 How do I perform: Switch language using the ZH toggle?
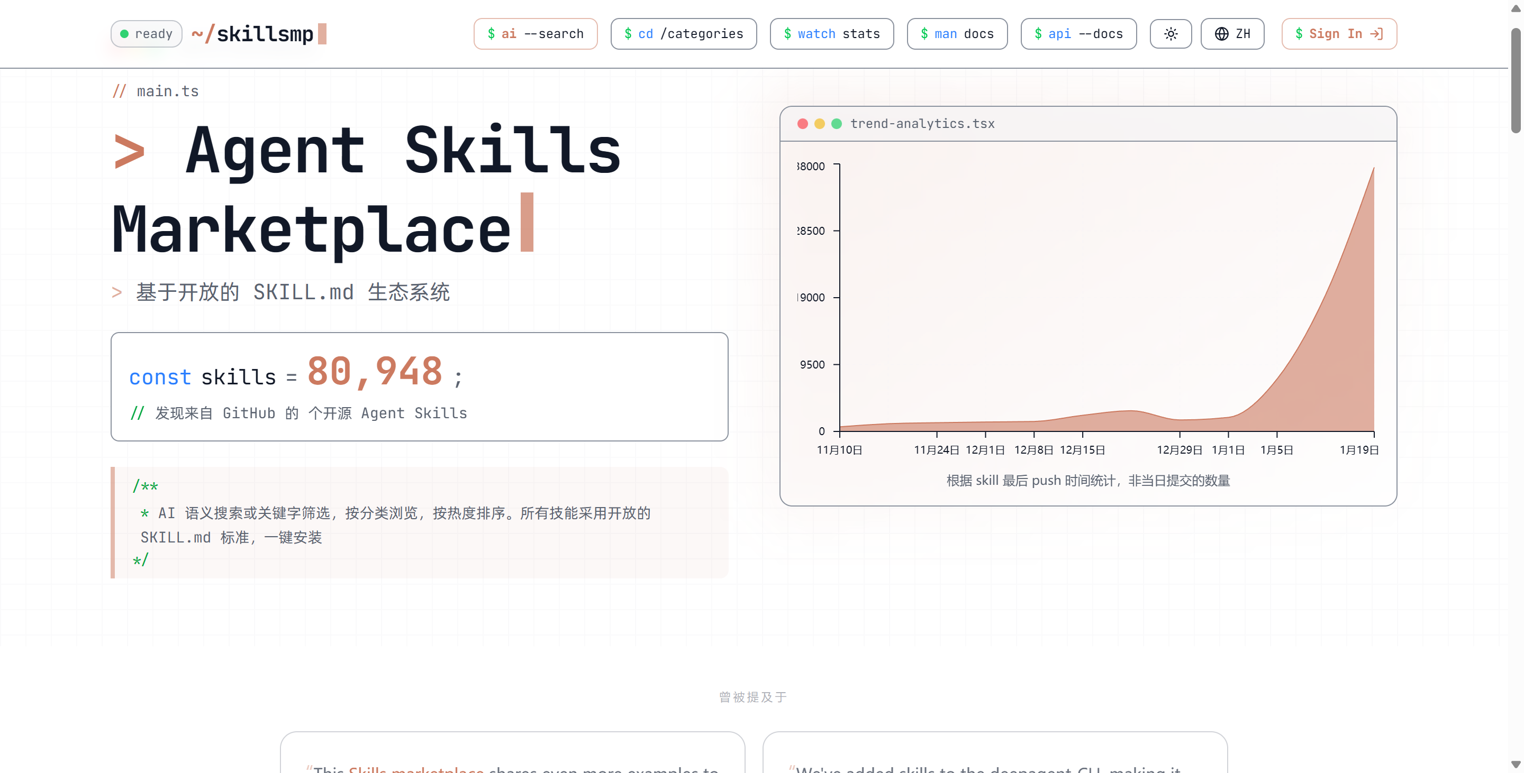pyautogui.click(x=1232, y=34)
